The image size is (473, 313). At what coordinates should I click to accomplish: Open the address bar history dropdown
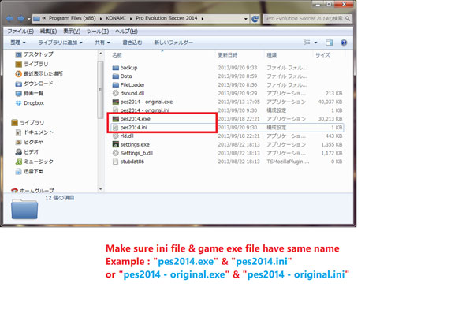pyautogui.click(x=245, y=19)
